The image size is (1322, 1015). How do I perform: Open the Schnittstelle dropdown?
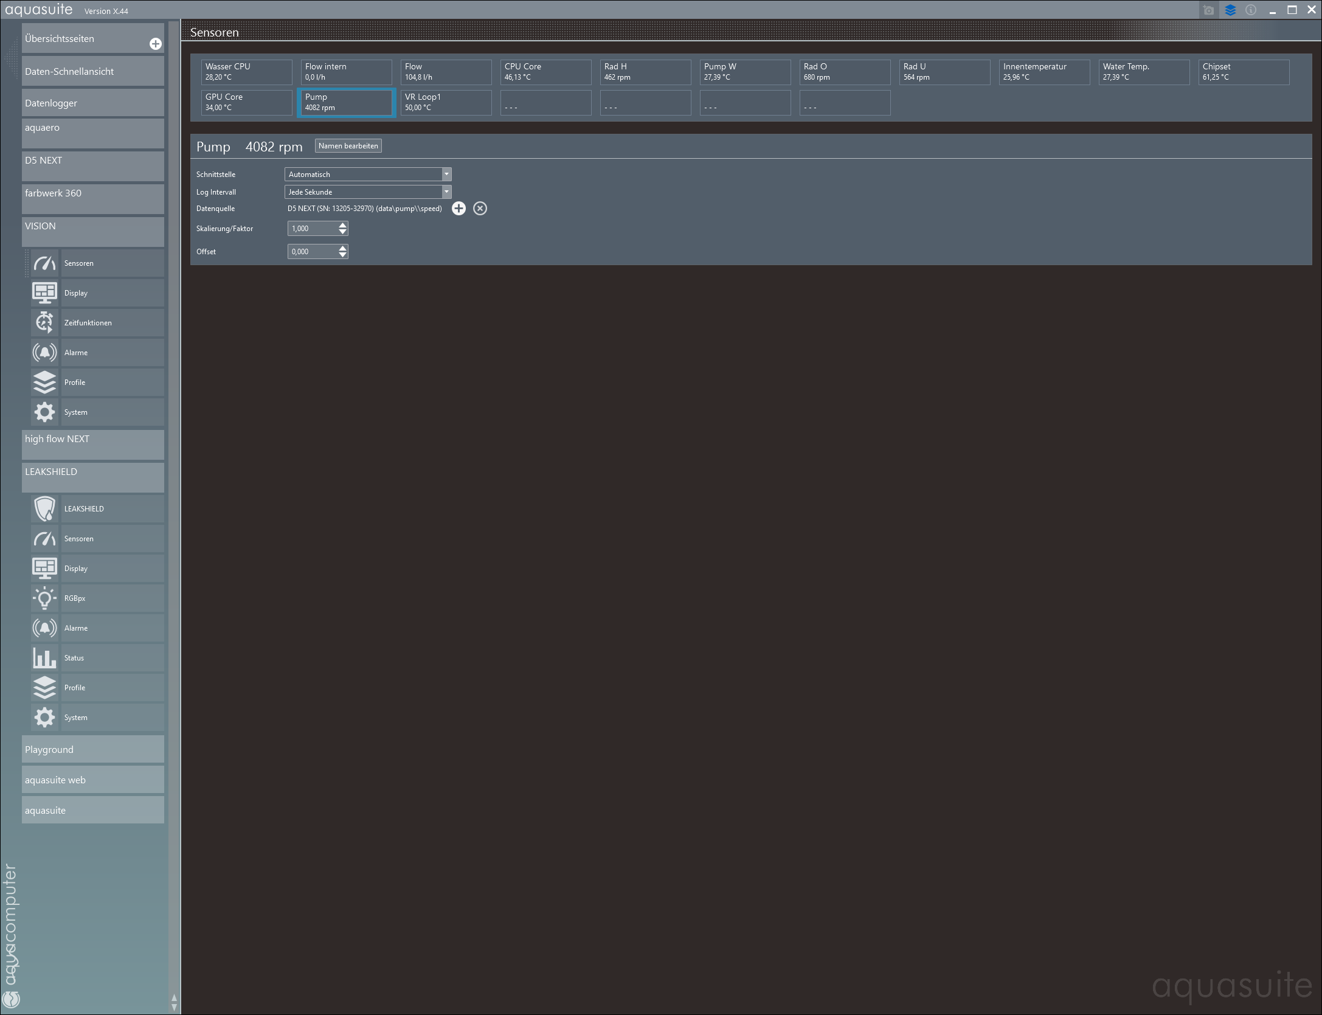(x=368, y=175)
